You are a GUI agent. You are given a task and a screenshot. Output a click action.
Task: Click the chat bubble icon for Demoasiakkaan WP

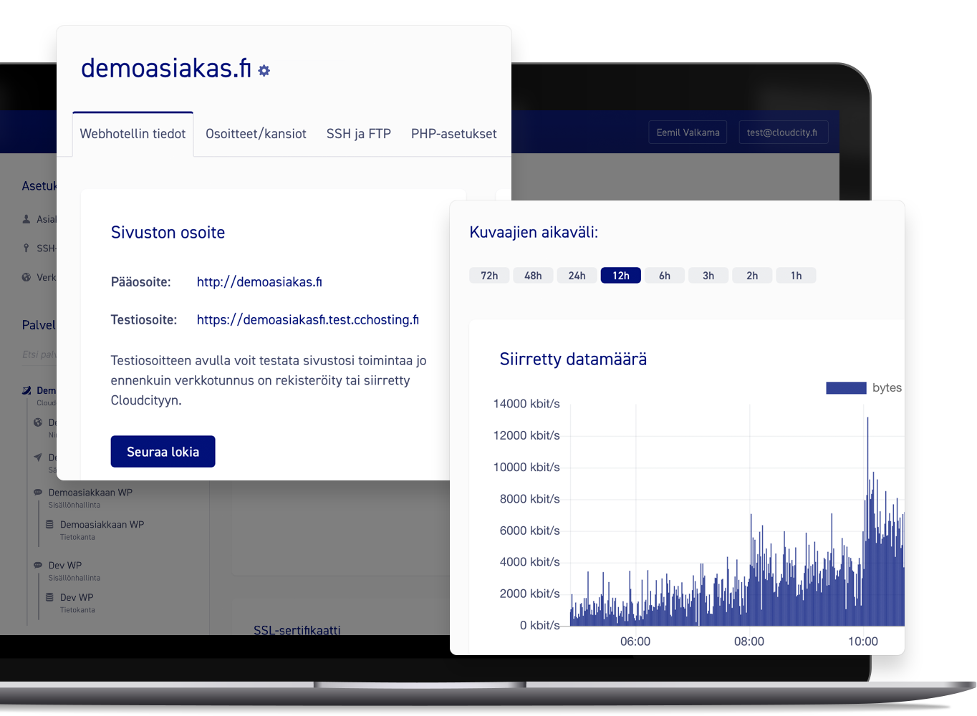tap(38, 493)
